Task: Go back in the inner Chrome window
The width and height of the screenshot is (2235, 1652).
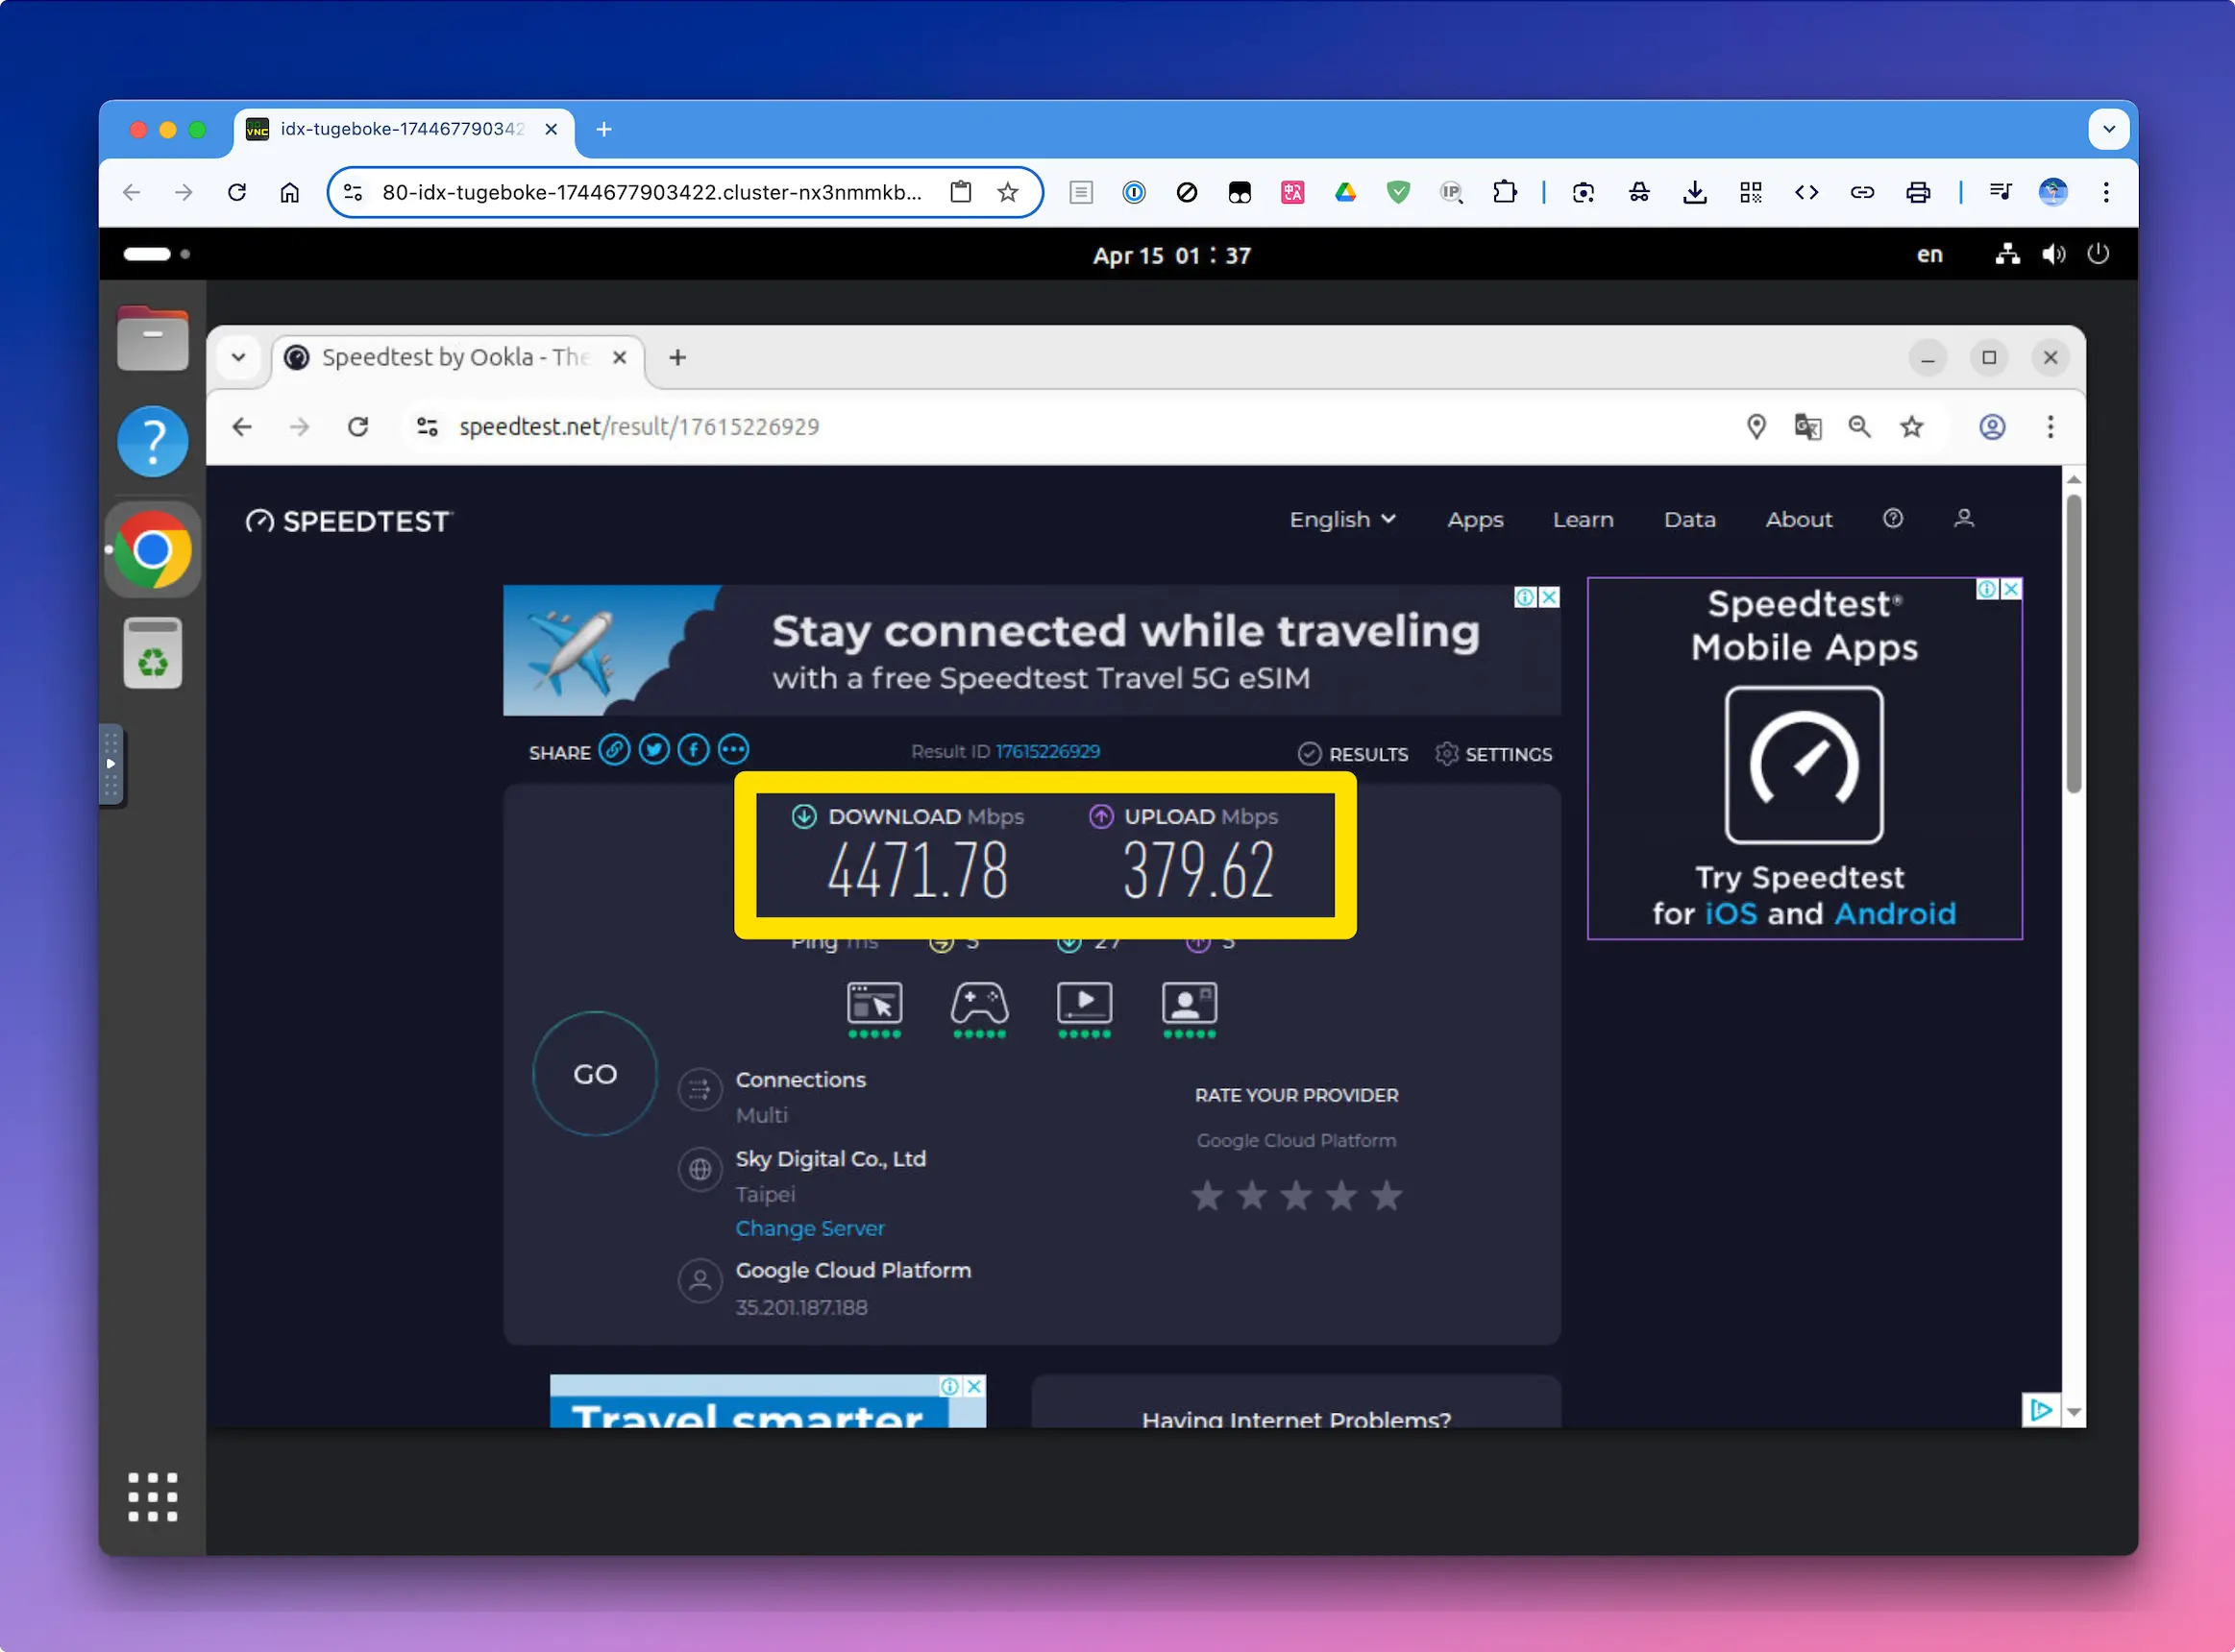Action: [241, 427]
